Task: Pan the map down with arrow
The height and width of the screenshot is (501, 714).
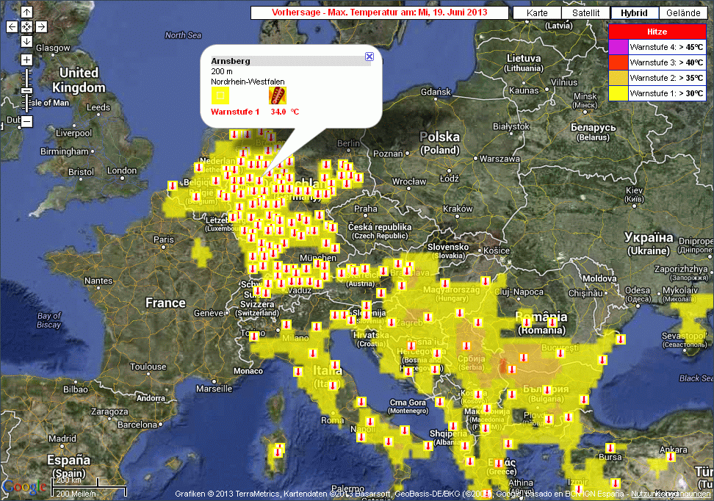Action: pyautogui.click(x=26, y=41)
